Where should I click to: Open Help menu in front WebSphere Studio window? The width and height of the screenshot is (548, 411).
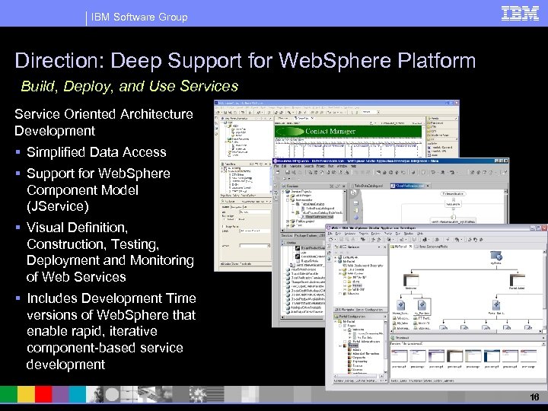click(419, 234)
